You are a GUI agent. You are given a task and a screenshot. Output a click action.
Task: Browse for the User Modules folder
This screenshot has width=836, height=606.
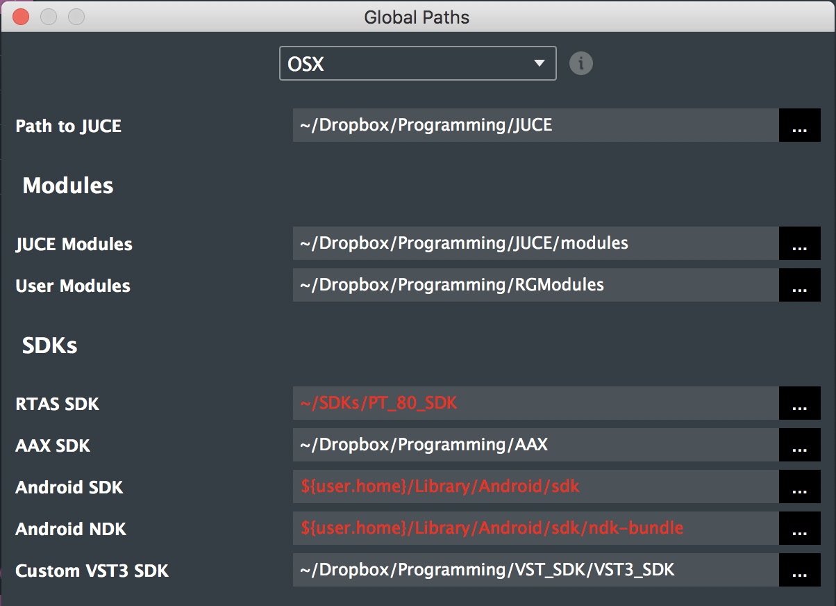coord(799,286)
